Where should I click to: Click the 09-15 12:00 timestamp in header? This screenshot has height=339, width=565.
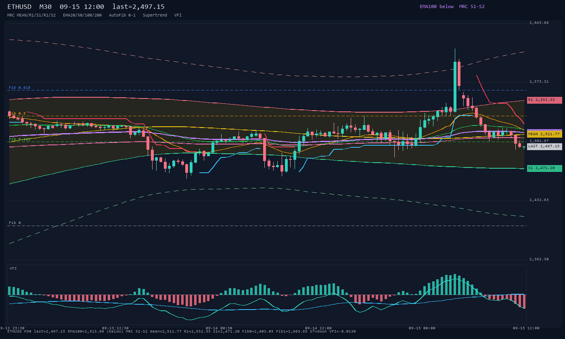(x=82, y=7)
